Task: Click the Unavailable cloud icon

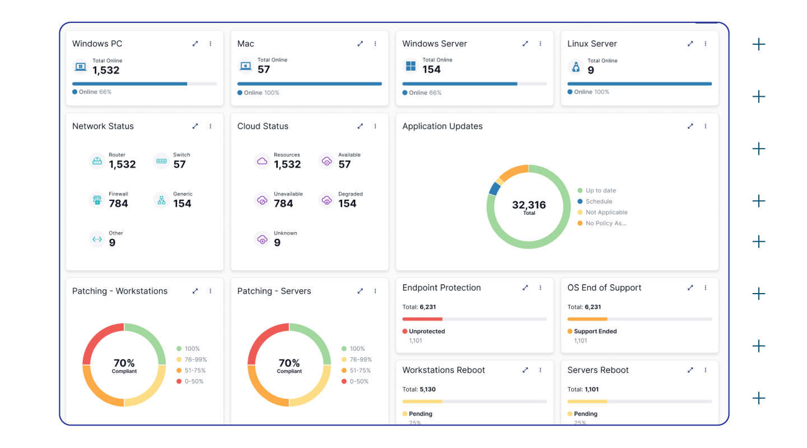Action: [x=262, y=200]
